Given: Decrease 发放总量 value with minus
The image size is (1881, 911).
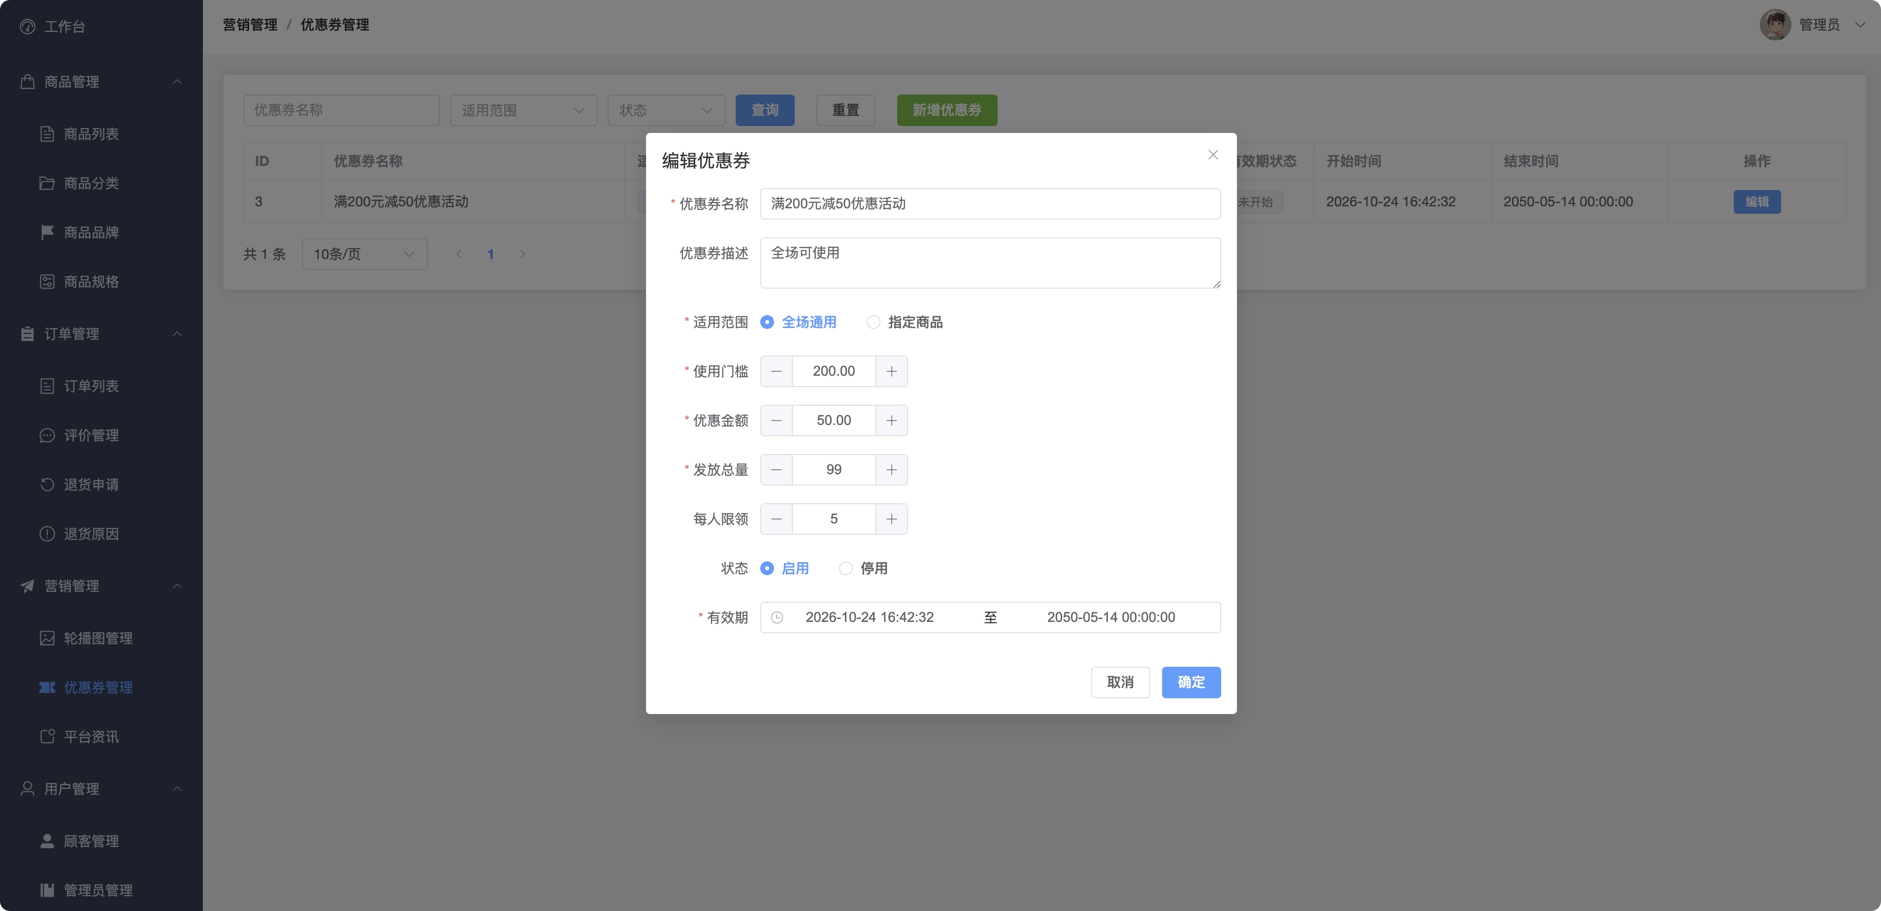Looking at the screenshot, I should (x=776, y=470).
